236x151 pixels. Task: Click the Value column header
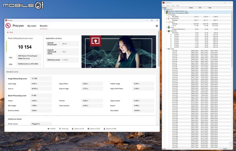(x=194, y=8)
